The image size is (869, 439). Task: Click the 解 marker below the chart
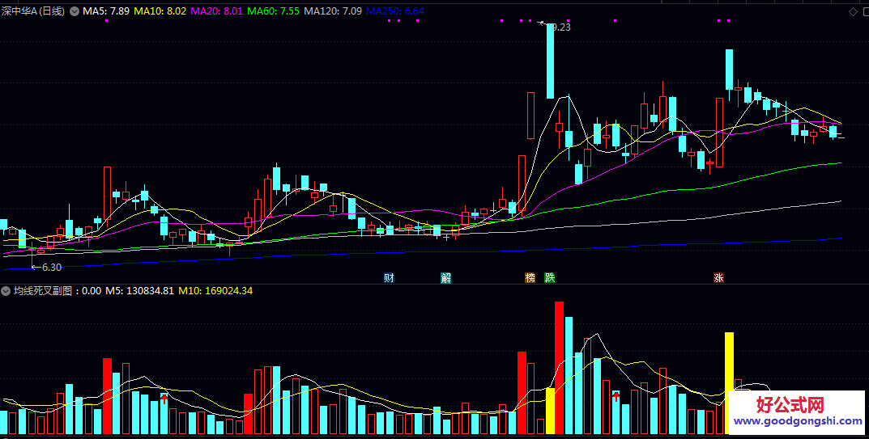(x=445, y=278)
